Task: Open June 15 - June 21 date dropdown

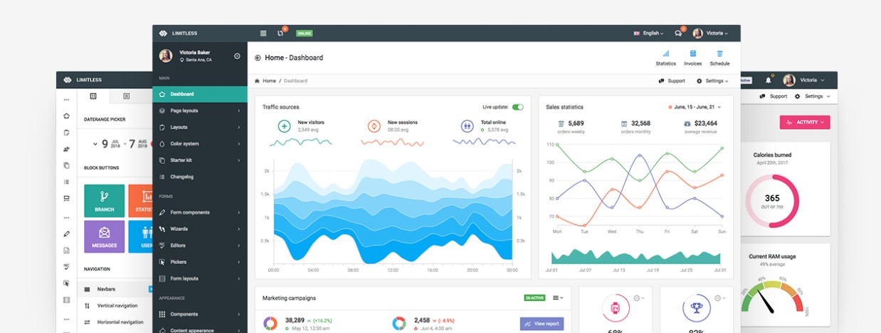Action: click(x=695, y=107)
